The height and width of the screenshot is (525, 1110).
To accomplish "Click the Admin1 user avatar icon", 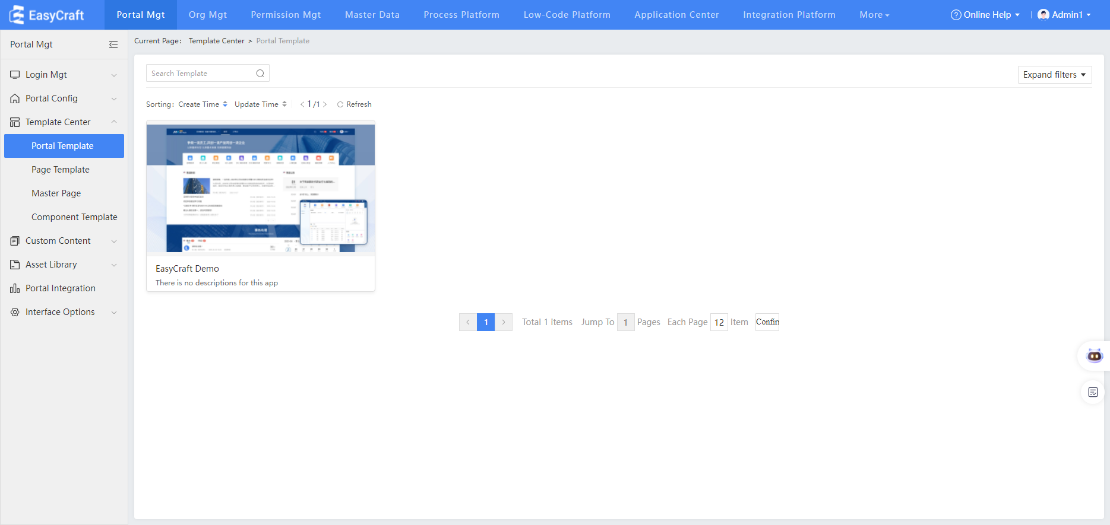I will (x=1043, y=15).
